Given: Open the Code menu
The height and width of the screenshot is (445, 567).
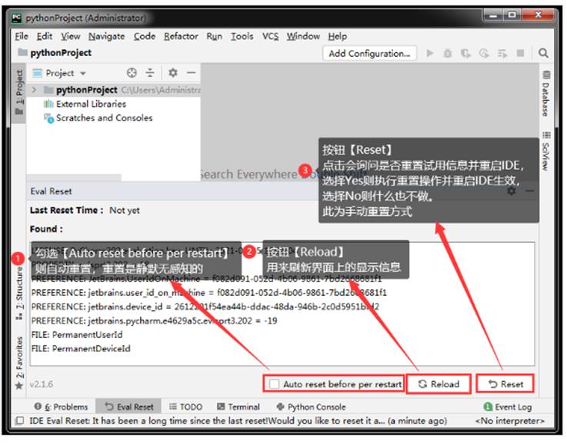Looking at the screenshot, I should click(145, 36).
